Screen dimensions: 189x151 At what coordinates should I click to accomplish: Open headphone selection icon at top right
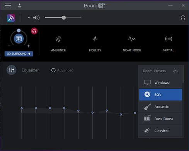(183, 18)
